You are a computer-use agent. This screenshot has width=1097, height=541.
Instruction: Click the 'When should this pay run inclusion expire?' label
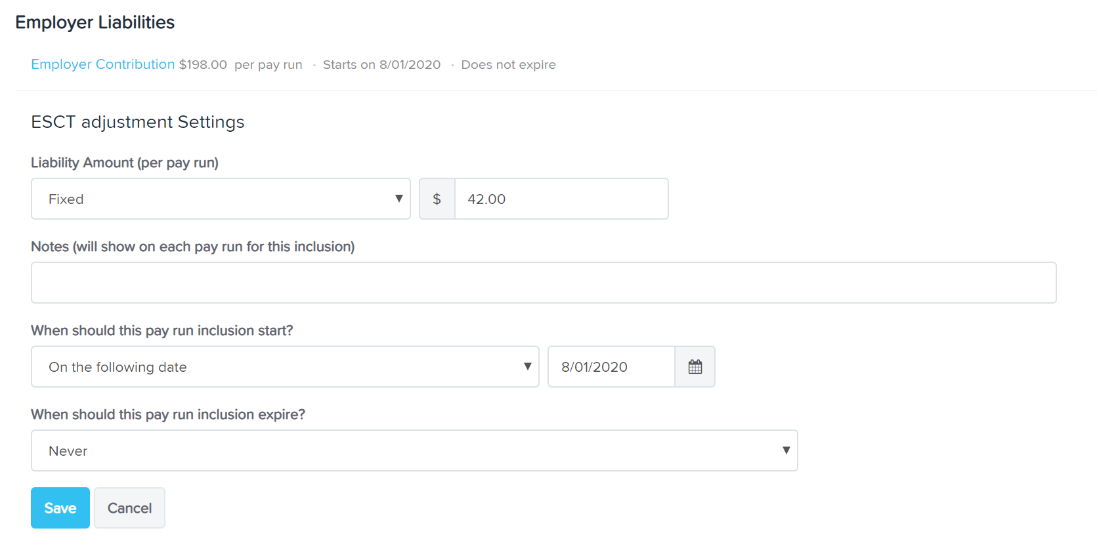pyautogui.click(x=167, y=414)
